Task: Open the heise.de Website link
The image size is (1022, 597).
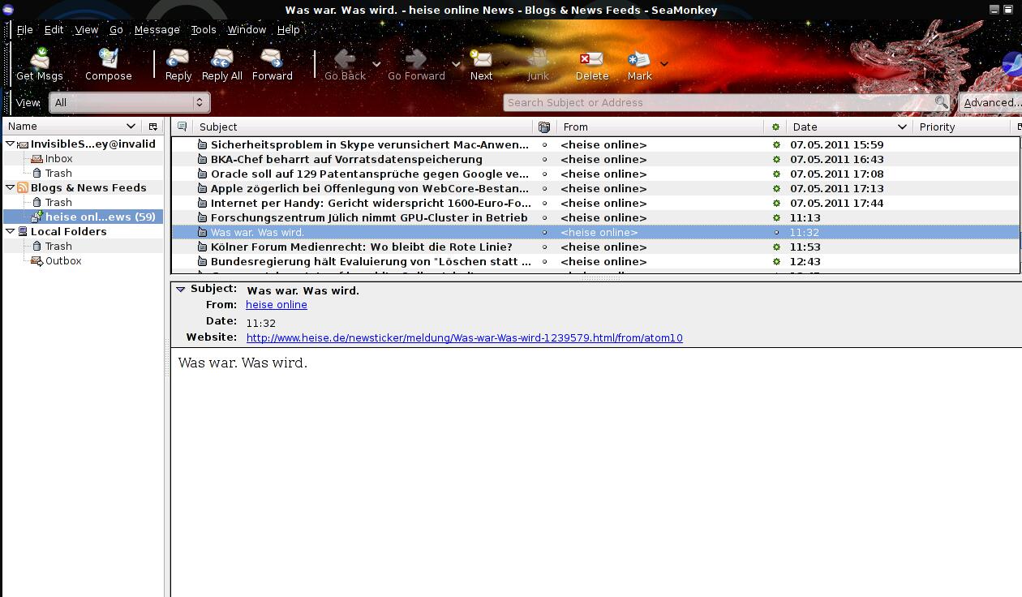Action: (465, 337)
